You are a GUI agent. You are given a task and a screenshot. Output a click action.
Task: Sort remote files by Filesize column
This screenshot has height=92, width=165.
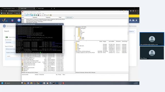click(x=101, y=41)
